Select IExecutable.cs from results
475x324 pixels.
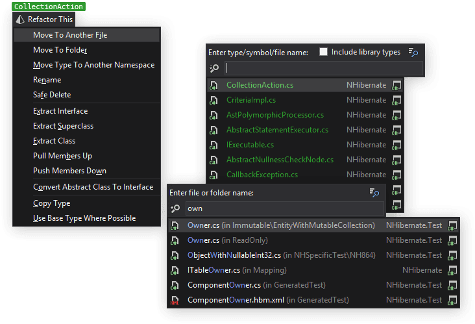pyautogui.click(x=306, y=145)
